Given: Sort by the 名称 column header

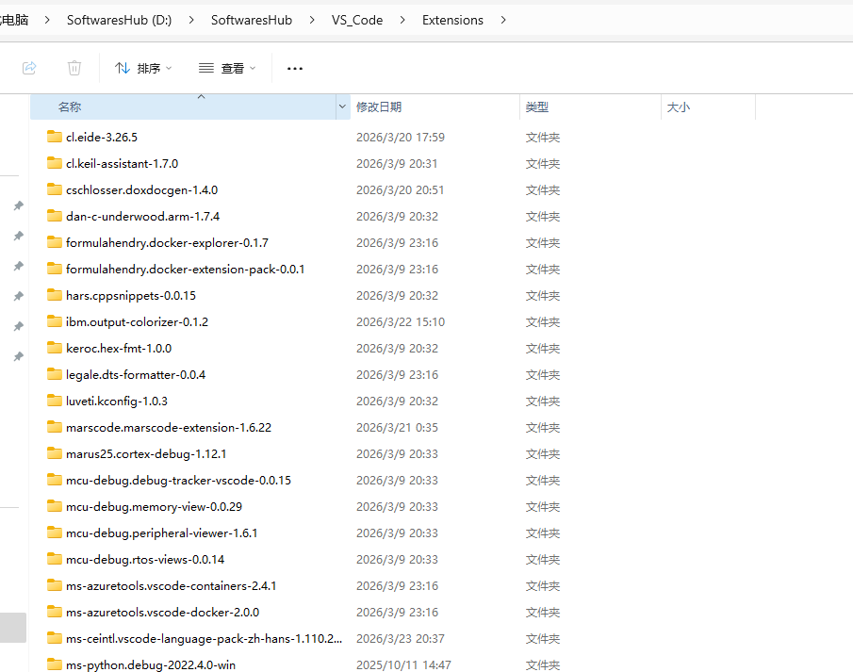Looking at the screenshot, I should click(184, 107).
